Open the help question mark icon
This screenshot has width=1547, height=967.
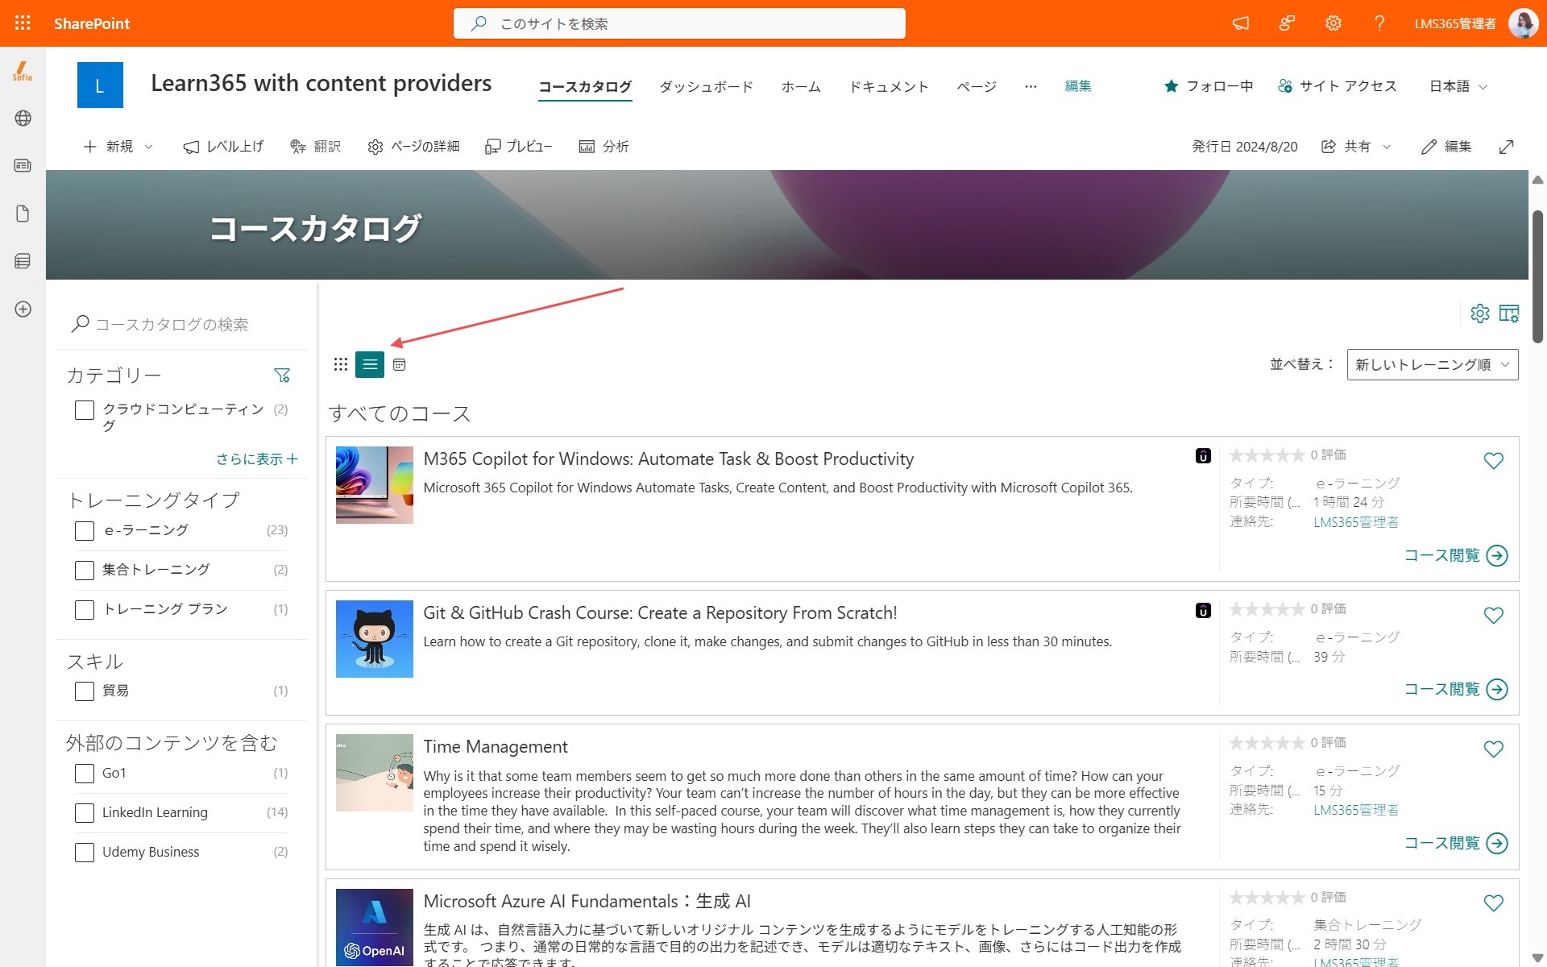coord(1379,23)
